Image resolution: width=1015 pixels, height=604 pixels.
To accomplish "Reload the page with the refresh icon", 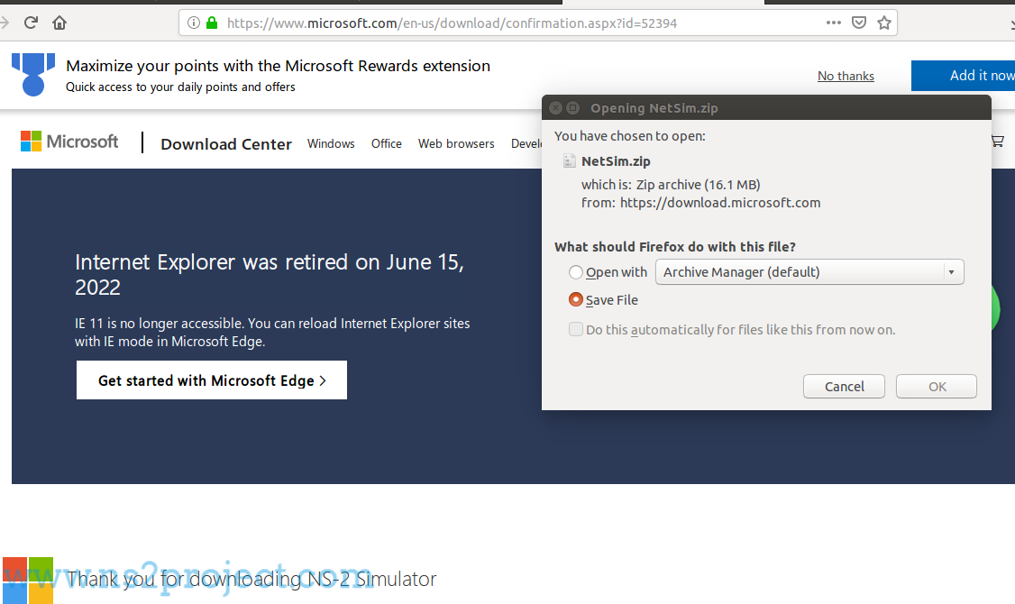I will (31, 23).
